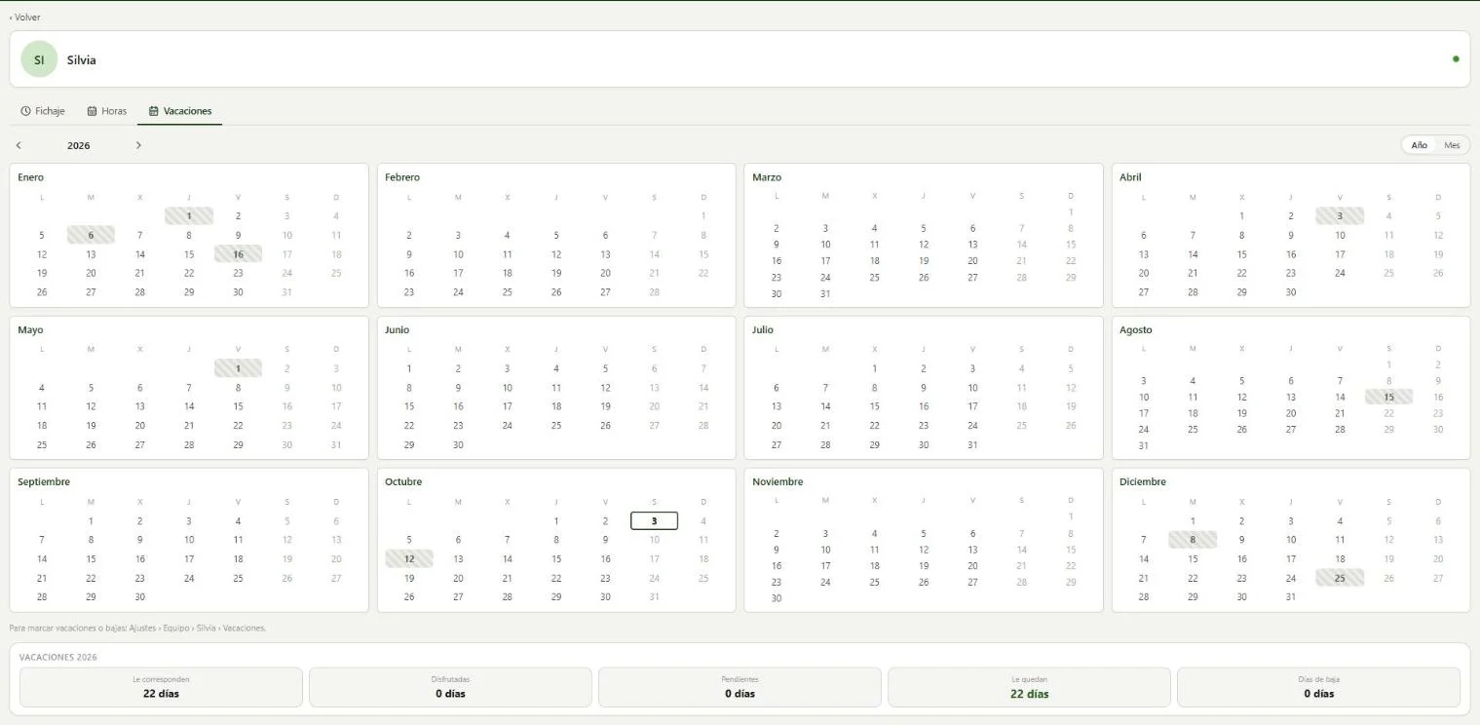
Task: Select the highlighted 1 in Mayo
Action: [238, 368]
